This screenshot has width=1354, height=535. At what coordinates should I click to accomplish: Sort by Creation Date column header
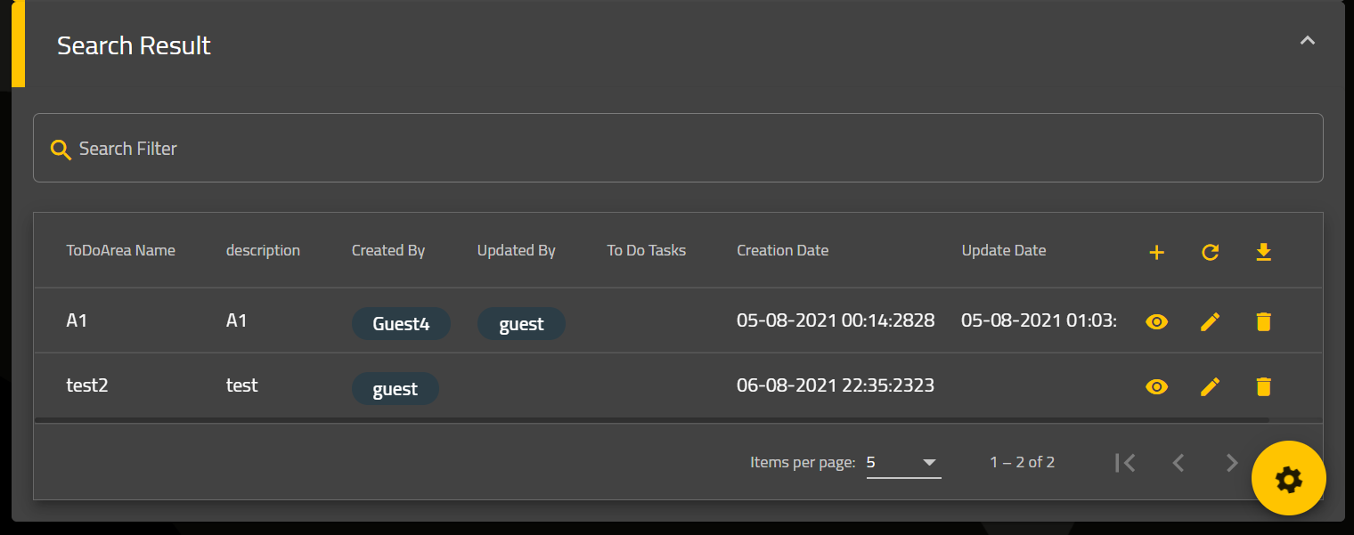[x=782, y=250]
